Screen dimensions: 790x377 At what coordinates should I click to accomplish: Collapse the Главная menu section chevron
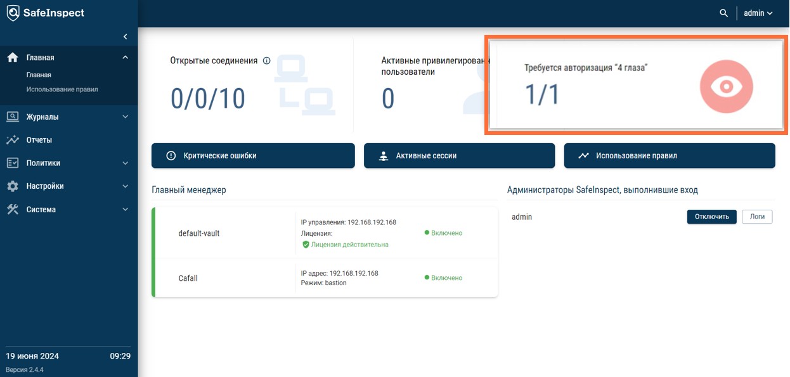click(125, 58)
